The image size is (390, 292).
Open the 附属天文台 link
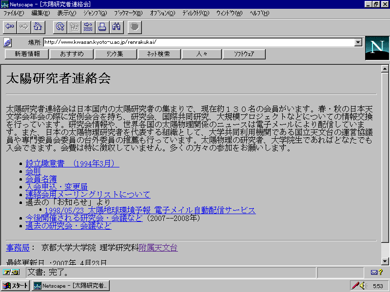pyautogui.click(x=158, y=248)
